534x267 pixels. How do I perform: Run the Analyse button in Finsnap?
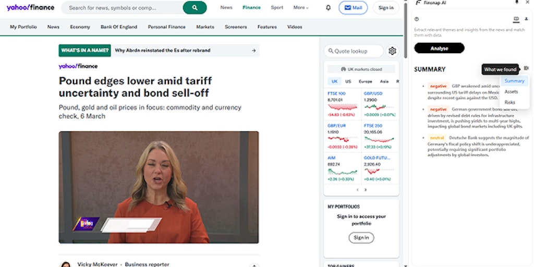coord(439,48)
